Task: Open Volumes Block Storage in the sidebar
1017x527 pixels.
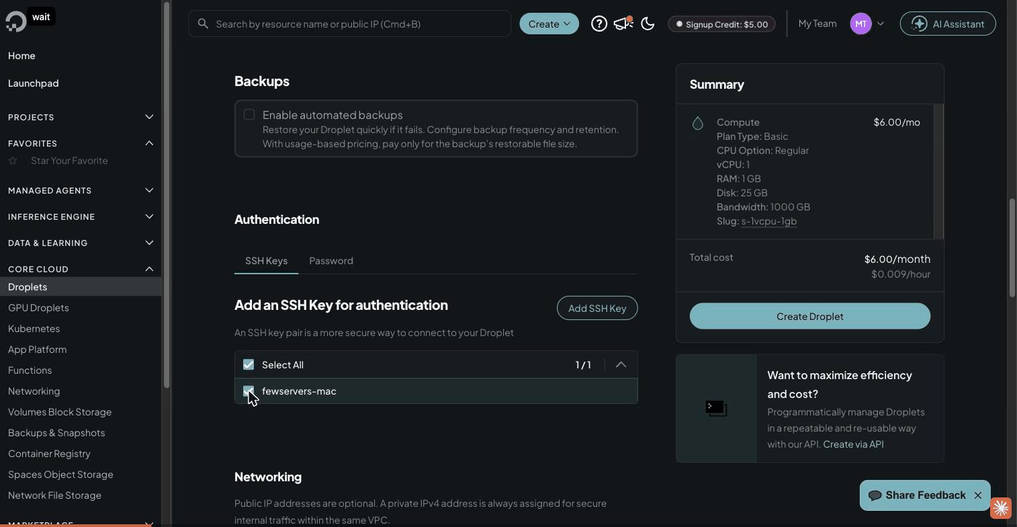Action: pos(60,412)
